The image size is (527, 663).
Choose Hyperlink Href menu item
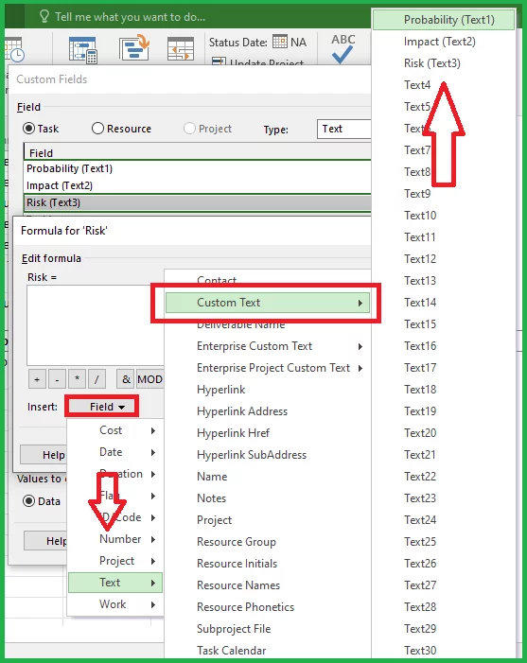[268, 433]
